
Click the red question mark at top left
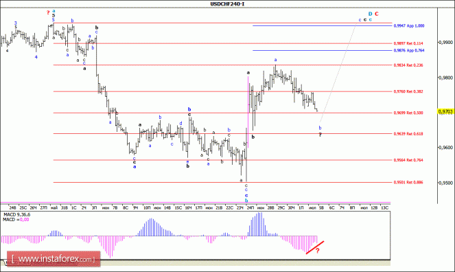(x=48, y=12)
